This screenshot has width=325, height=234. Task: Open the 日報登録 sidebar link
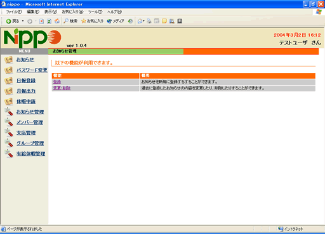click(x=26, y=81)
